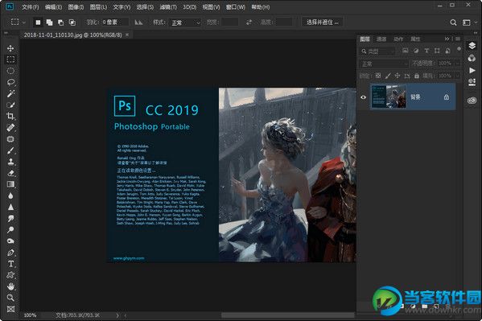482x321 pixels.
Task: Click the 100% zoom level field
Action: [30, 315]
